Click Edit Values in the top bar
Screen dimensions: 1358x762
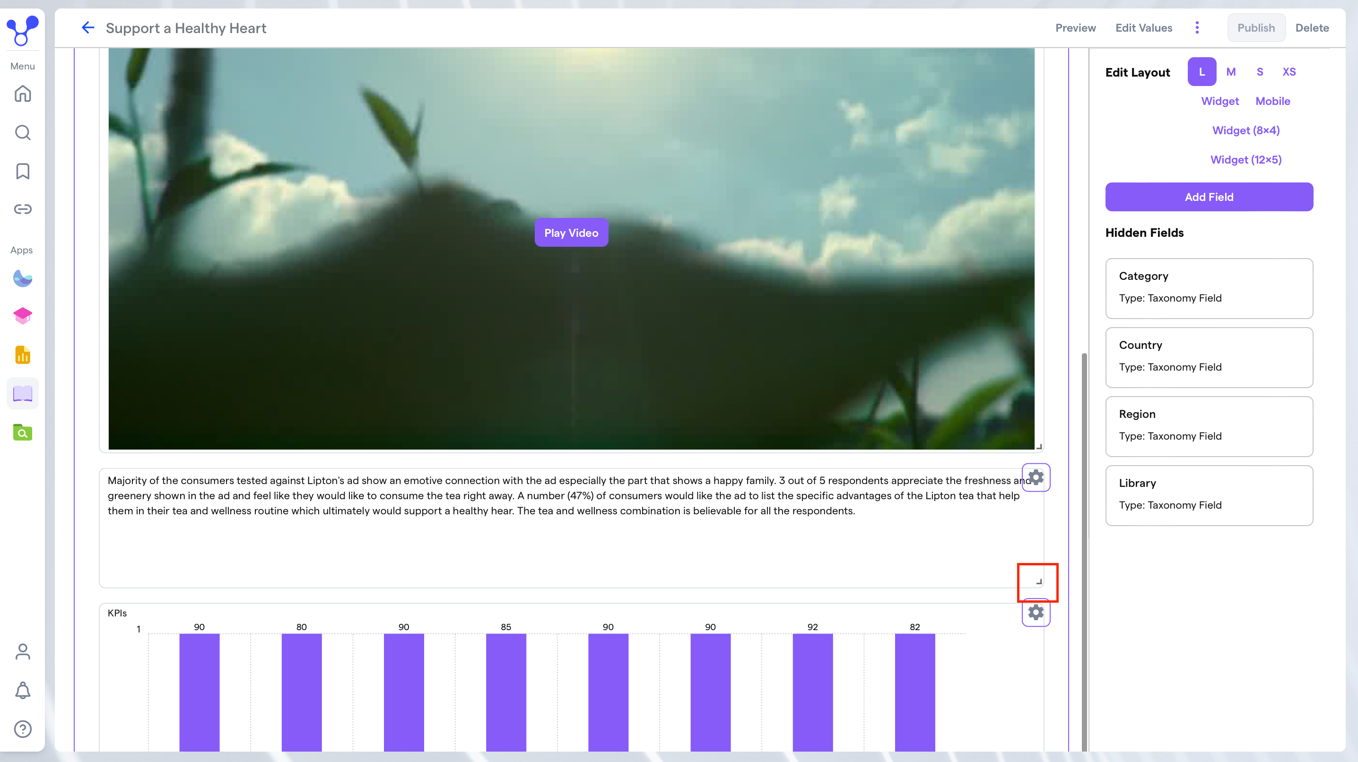(x=1144, y=27)
